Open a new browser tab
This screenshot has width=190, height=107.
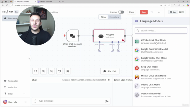63,2
